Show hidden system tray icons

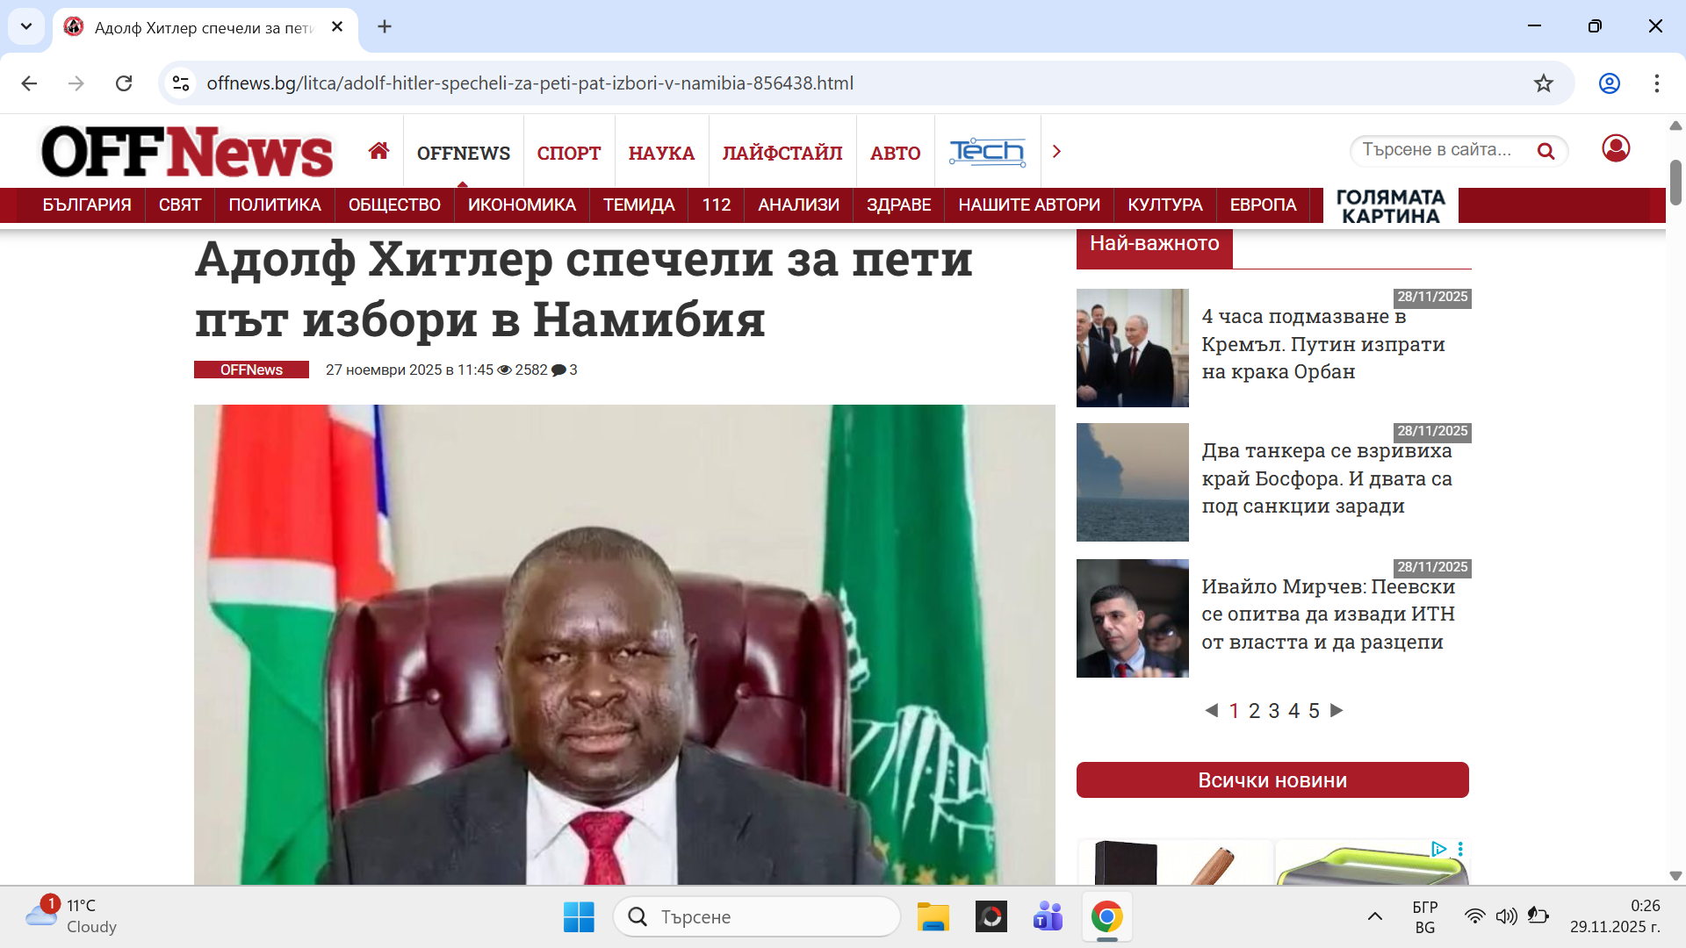coord(1374,916)
